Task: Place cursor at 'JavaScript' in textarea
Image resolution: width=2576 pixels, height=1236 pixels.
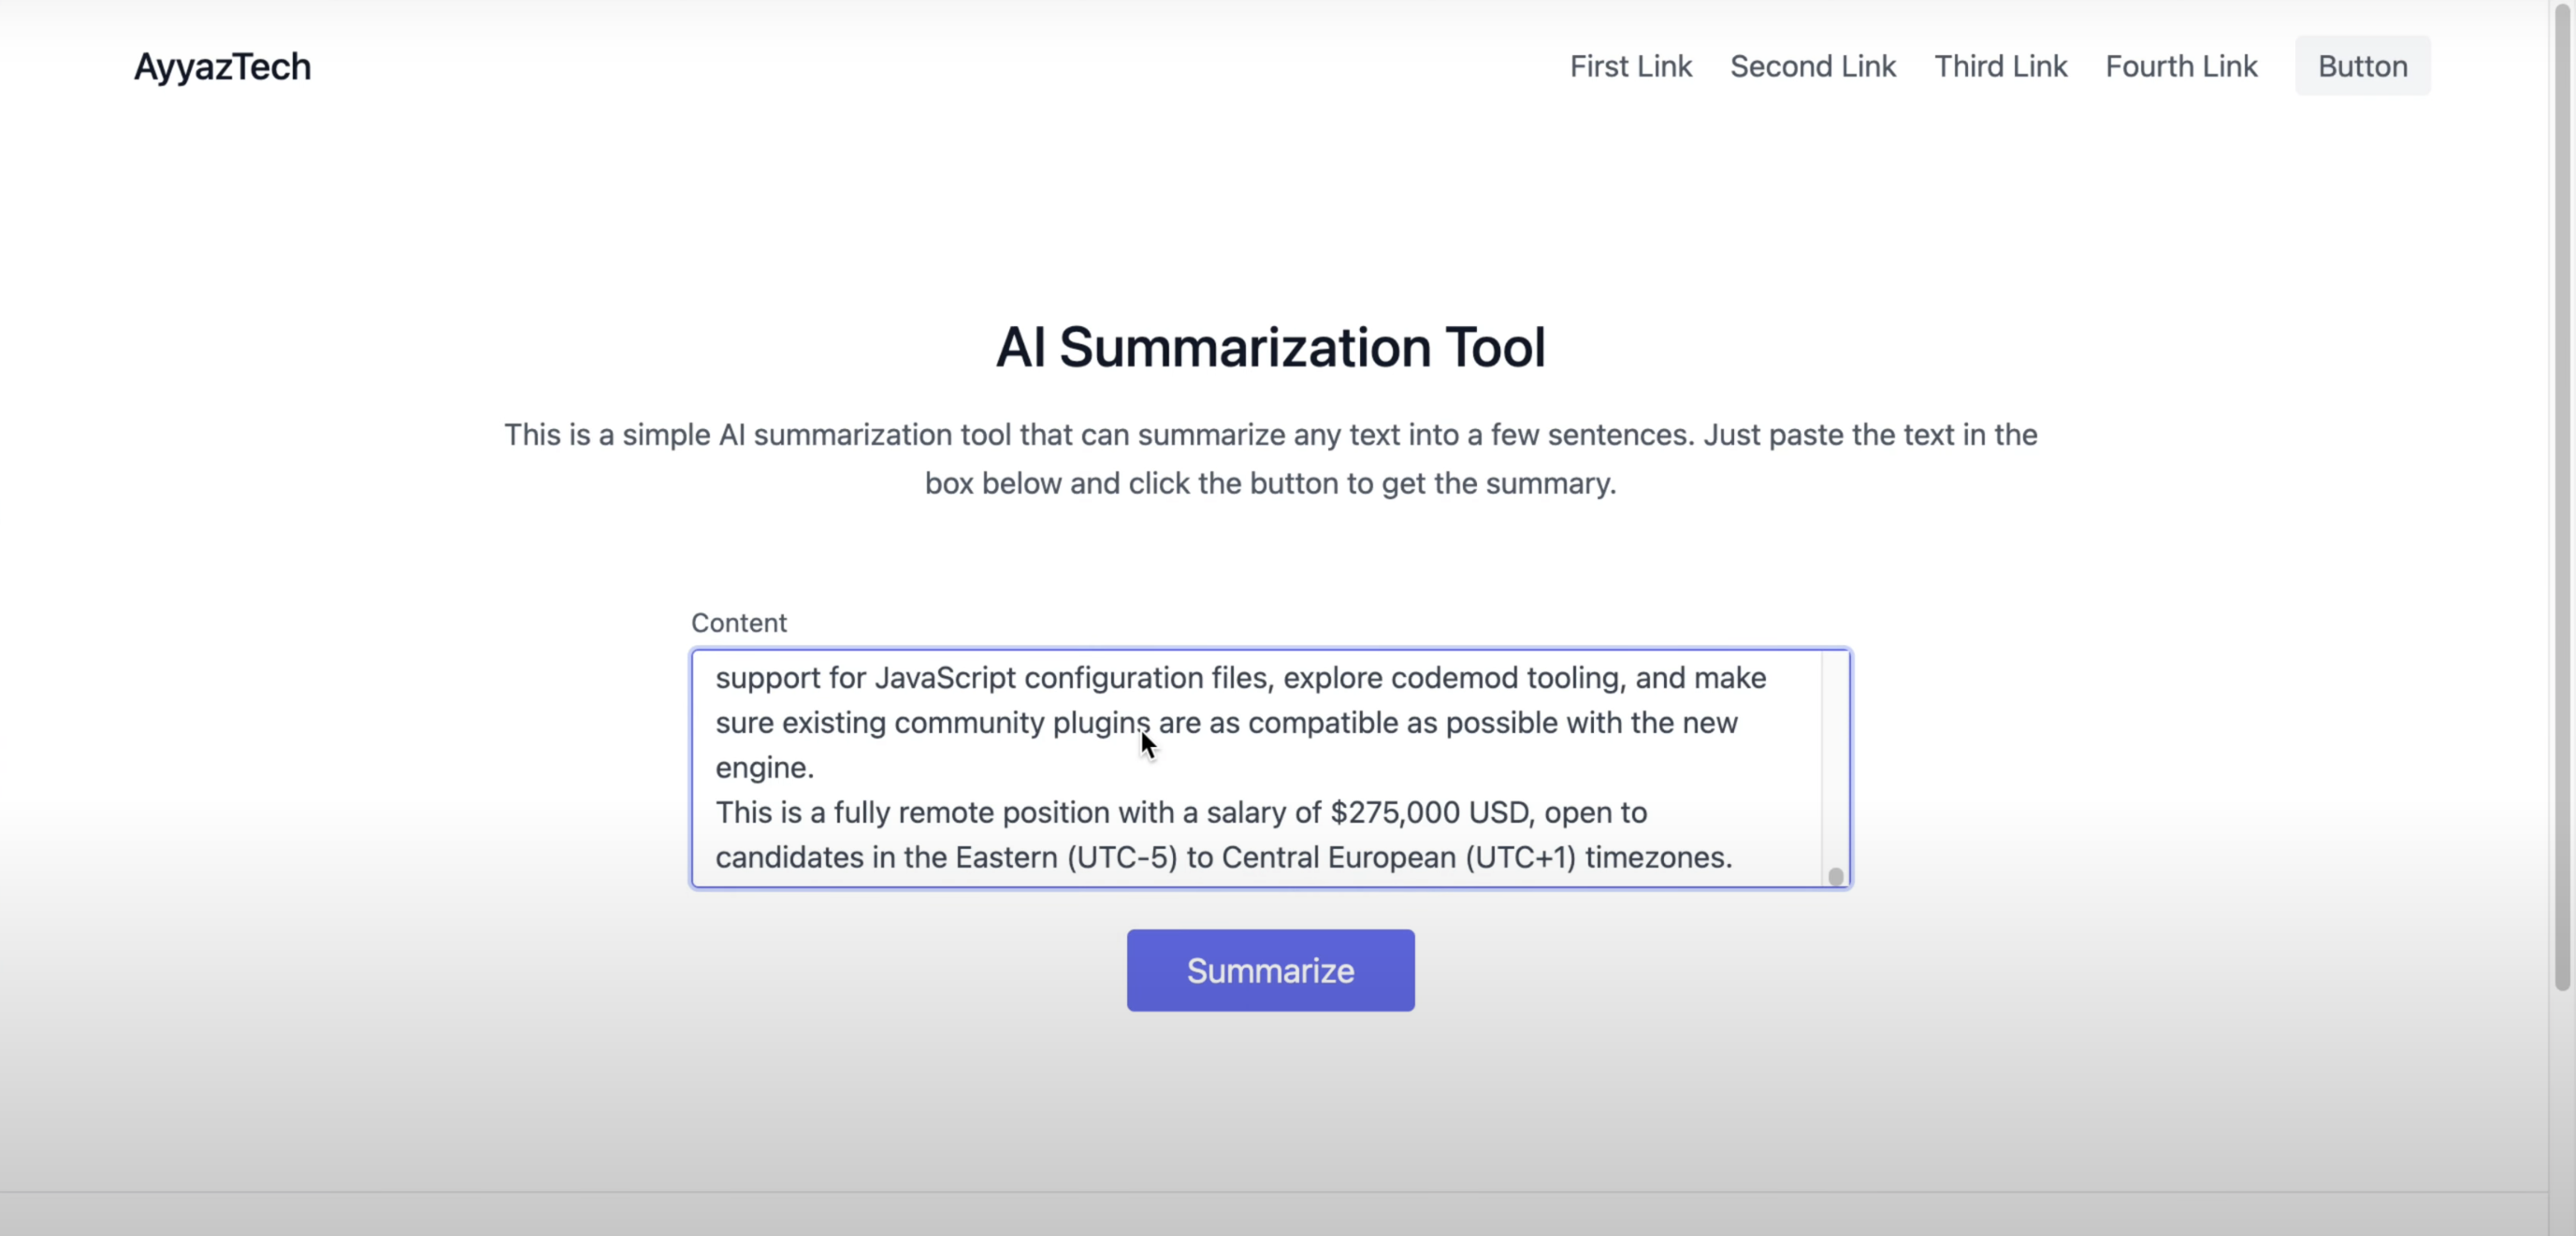Action: 944,678
